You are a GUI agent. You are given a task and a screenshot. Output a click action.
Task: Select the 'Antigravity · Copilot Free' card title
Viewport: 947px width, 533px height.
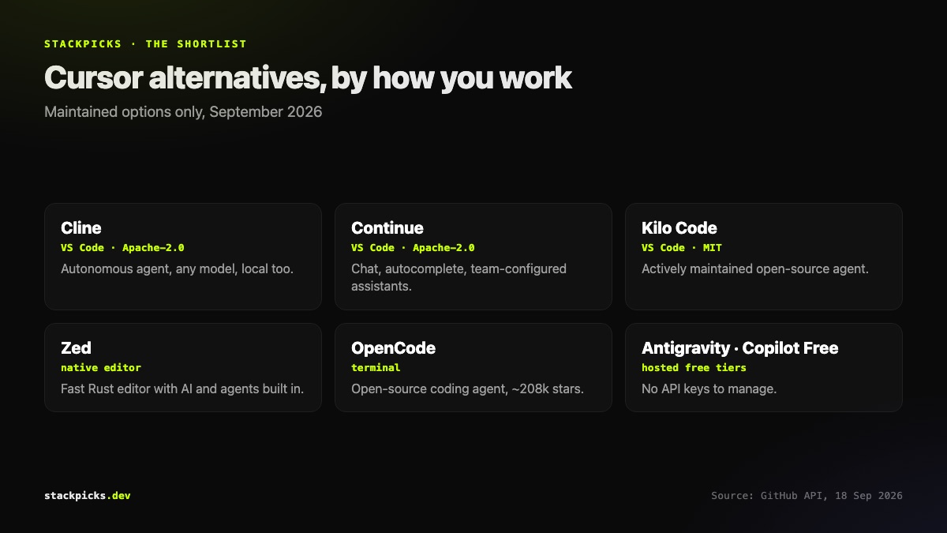[x=740, y=348]
